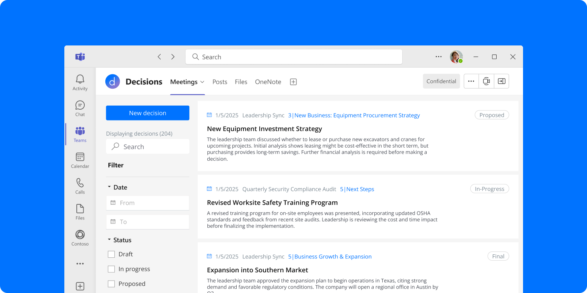587x293 pixels.
Task: Focus the top Teams Search bar
Action: click(294, 57)
